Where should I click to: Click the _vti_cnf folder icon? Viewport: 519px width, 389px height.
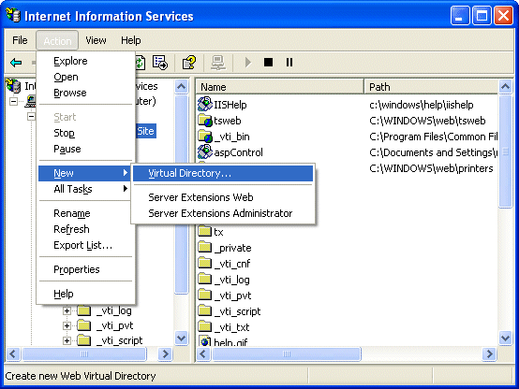click(204, 263)
